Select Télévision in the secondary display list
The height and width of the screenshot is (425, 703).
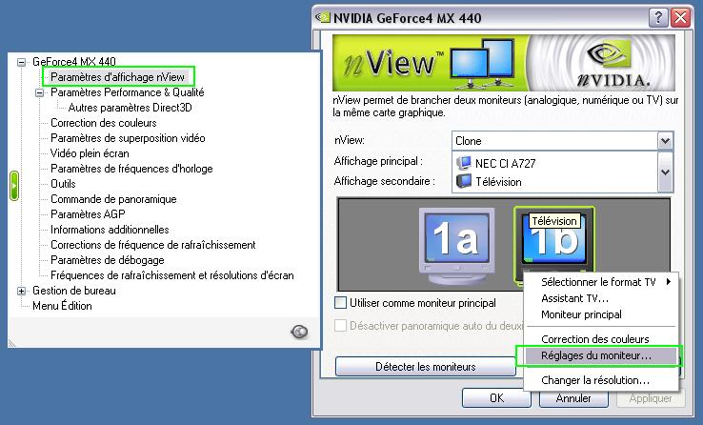coord(499,181)
